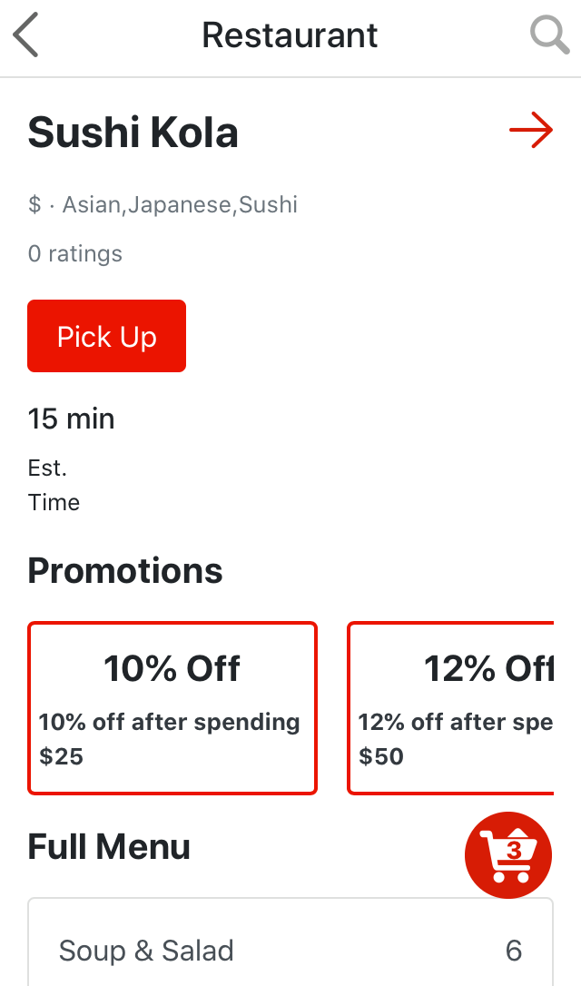
Task: Click the red arrow beside Sushi Kola
Action: click(x=531, y=132)
